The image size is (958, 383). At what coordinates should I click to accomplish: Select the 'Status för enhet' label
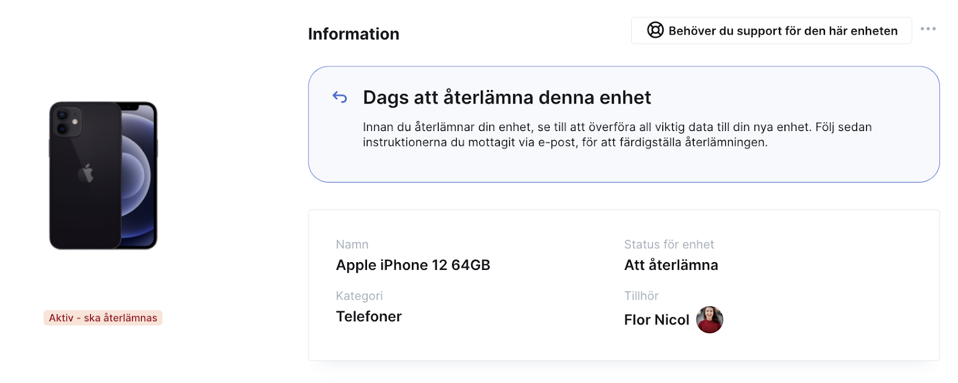pos(669,244)
